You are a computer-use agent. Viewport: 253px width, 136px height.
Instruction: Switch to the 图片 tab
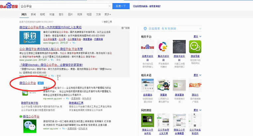pos(70,14)
